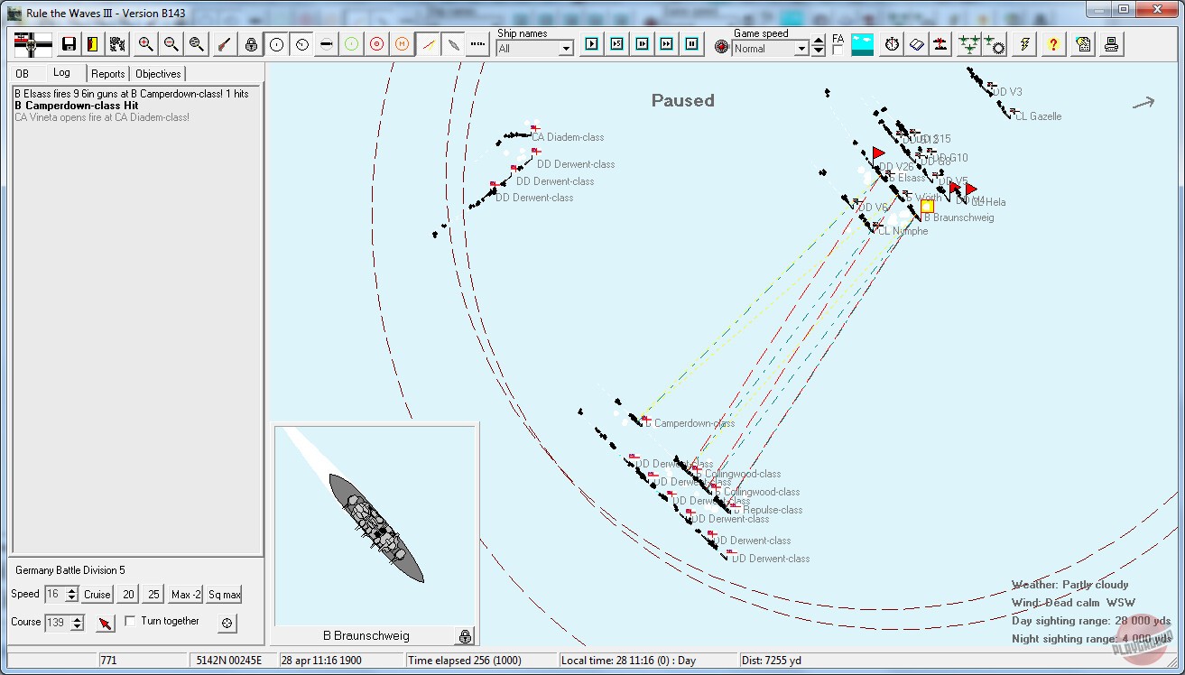This screenshot has height=675, width=1185.
Task: Toggle the red target circle display button
Action: click(x=376, y=44)
